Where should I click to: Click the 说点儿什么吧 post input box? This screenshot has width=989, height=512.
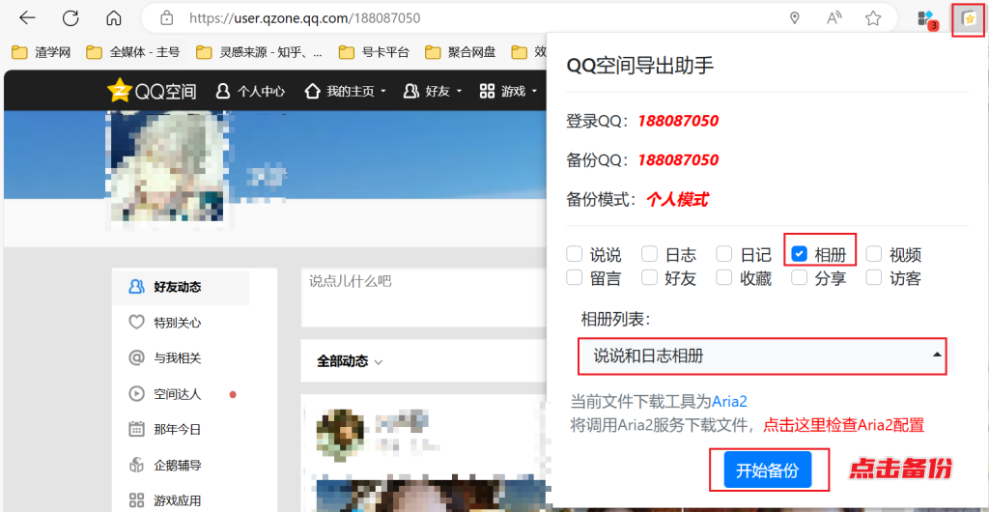point(424,298)
